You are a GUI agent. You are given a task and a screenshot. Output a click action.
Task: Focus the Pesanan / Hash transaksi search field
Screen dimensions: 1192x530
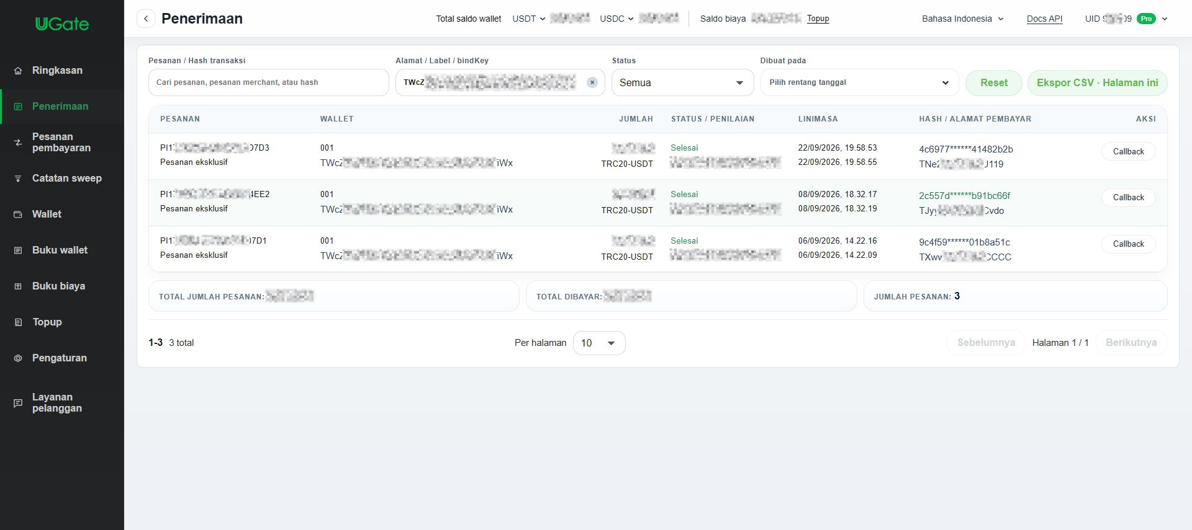[x=268, y=82]
